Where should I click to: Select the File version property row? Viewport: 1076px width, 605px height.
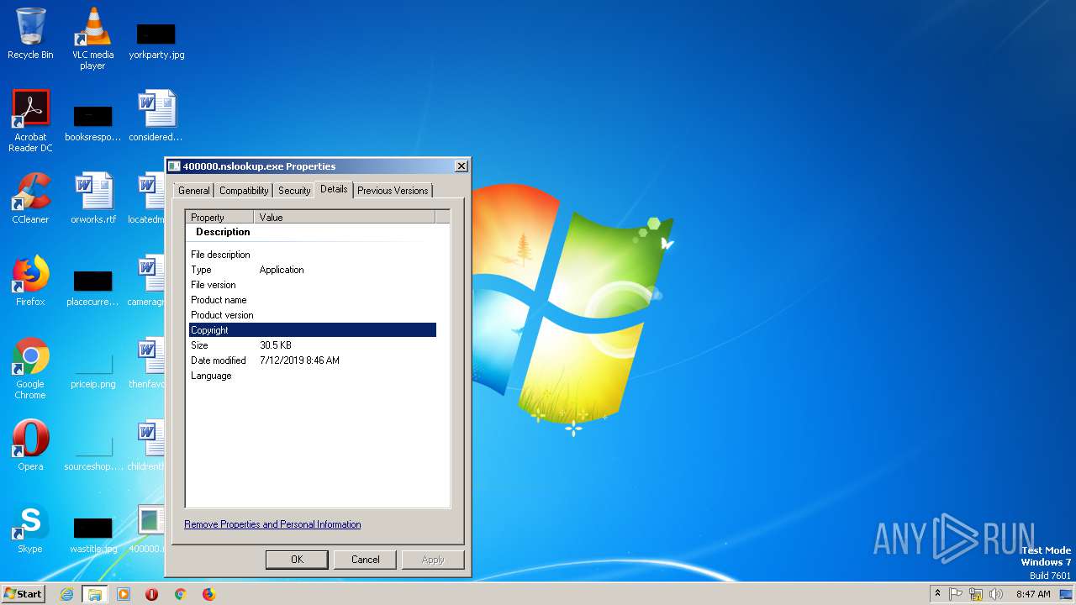point(313,285)
